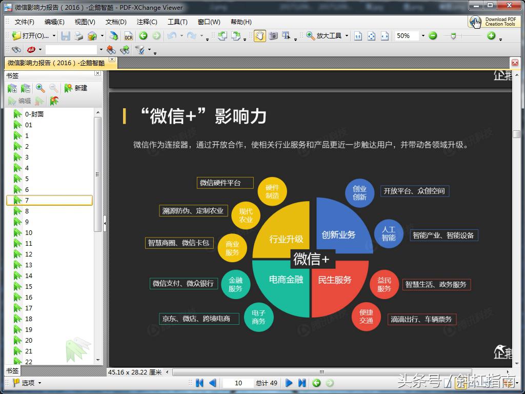The width and height of the screenshot is (525, 394).
Task: Jump to the first page
Action: point(200,383)
